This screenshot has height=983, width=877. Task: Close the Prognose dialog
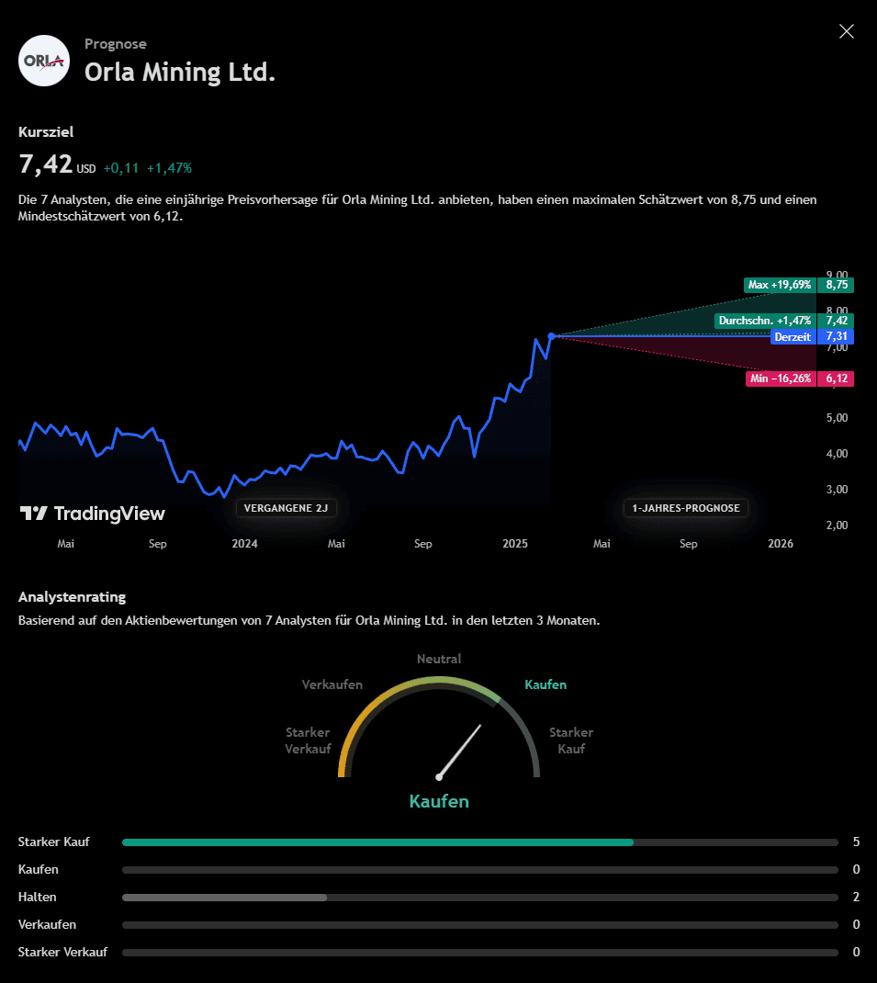[x=847, y=31]
